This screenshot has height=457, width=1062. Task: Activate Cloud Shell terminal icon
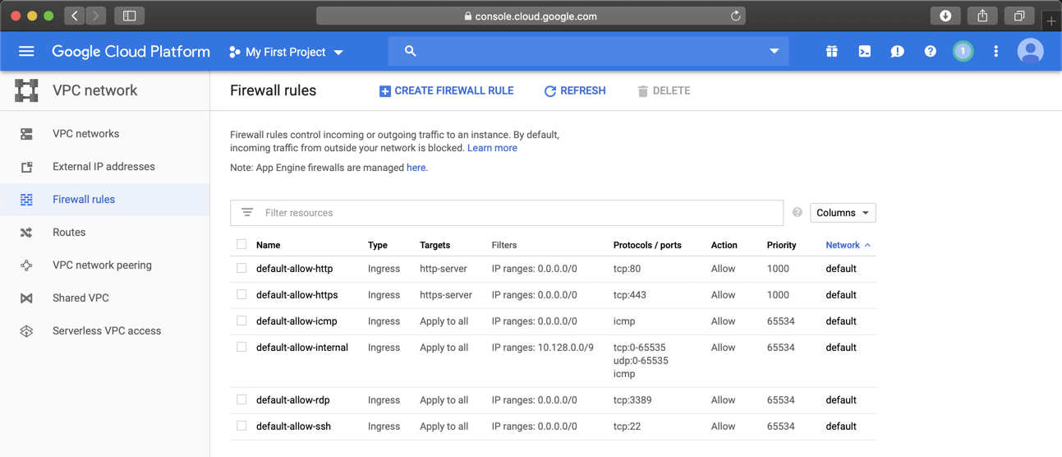pyautogui.click(x=864, y=52)
